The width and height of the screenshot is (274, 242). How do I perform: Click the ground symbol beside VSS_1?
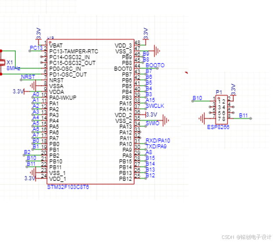click(33, 173)
